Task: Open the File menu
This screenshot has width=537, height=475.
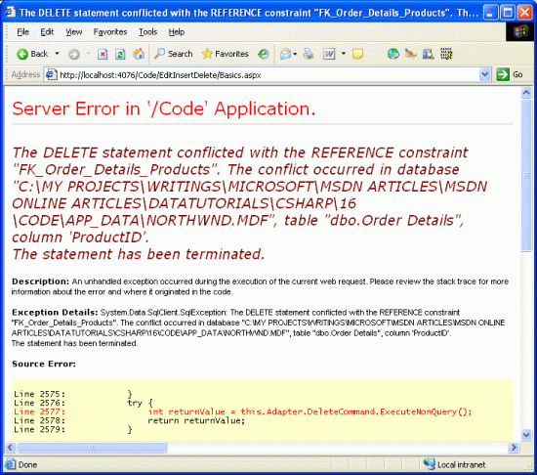Action: pos(23,32)
